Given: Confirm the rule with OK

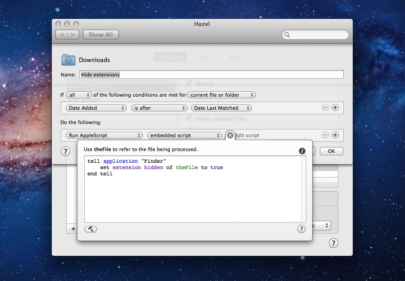Looking at the screenshot, I should [332, 151].
